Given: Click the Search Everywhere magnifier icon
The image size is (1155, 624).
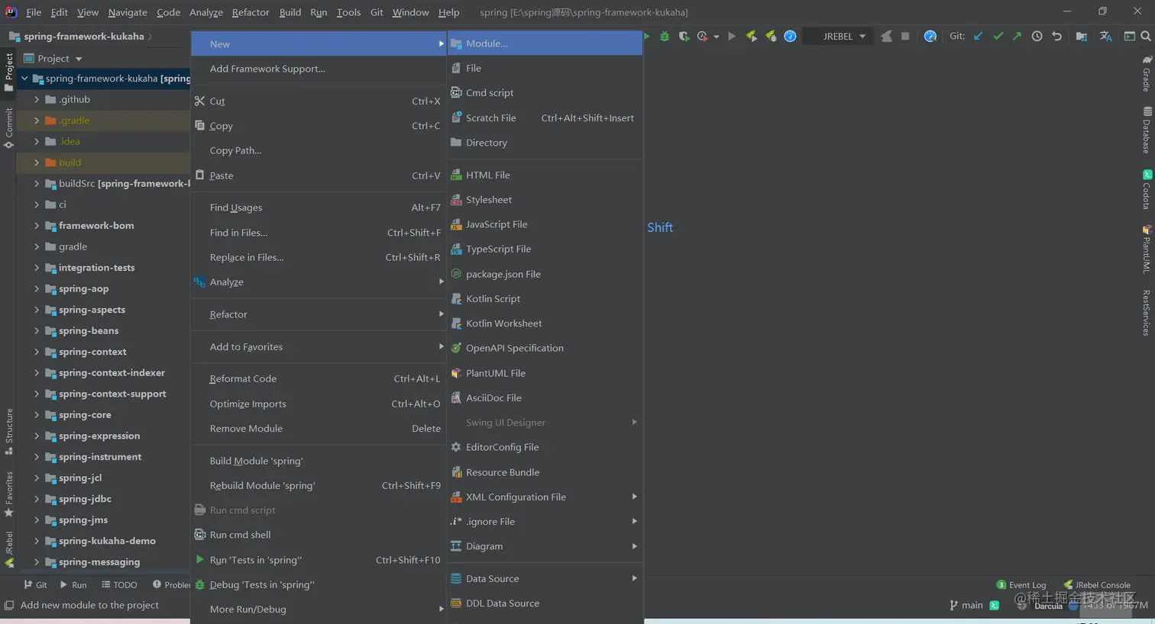Looking at the screenshot, I should point(1146,37).
